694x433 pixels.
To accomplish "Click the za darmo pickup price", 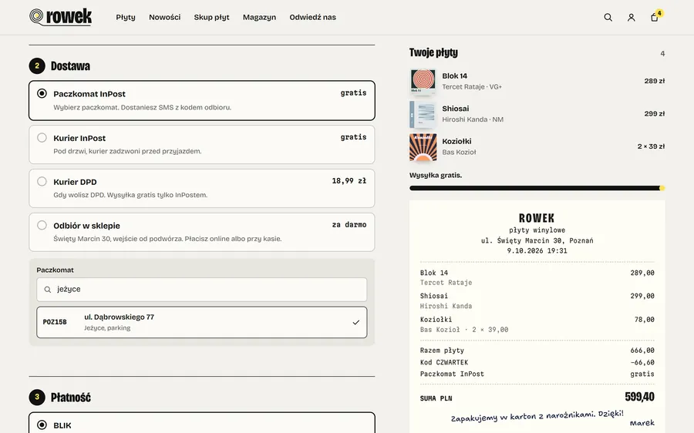I will click(x=349, y=225).
